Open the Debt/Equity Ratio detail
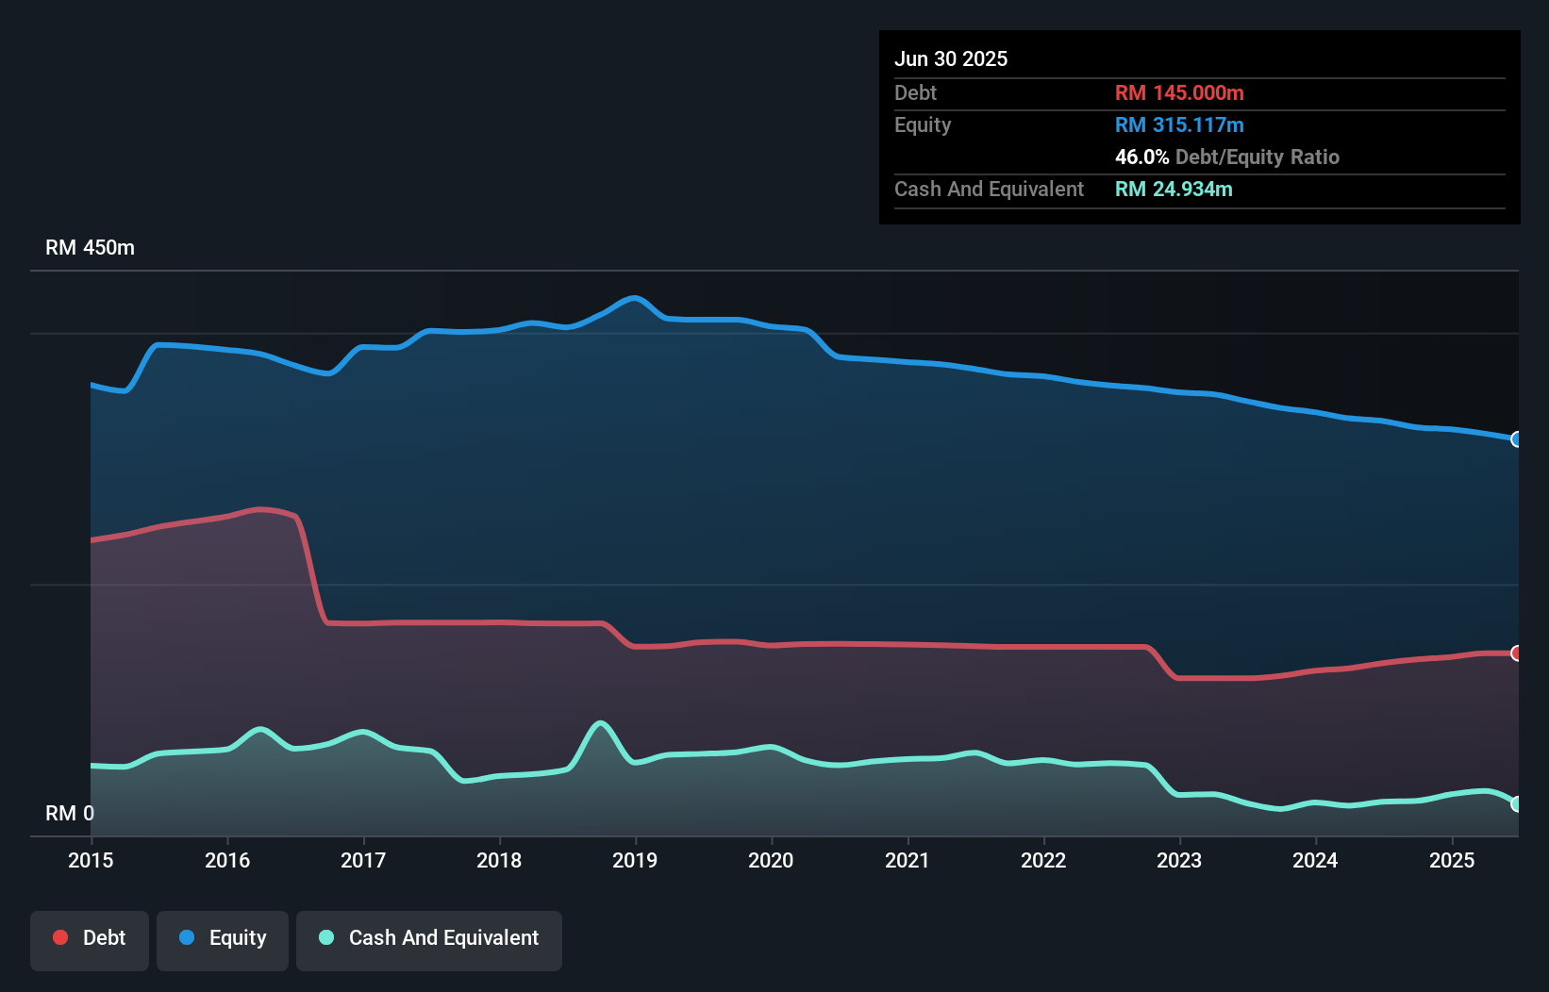The width and height of the screenshot is (1549, 992). tap(1226, 157)
